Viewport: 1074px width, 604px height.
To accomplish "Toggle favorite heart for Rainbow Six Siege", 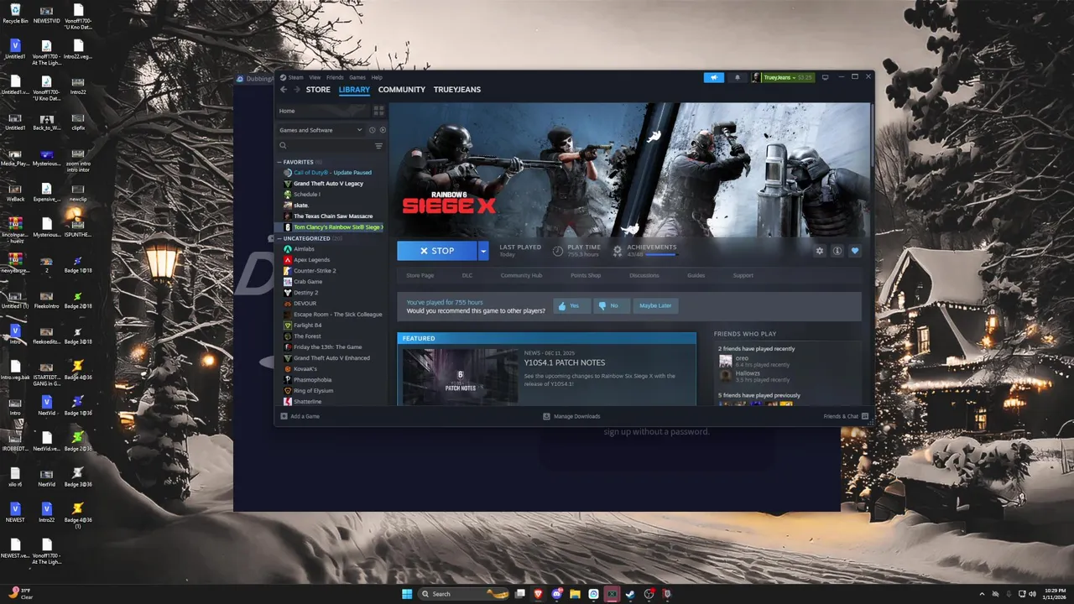I will tap(855, 251).
